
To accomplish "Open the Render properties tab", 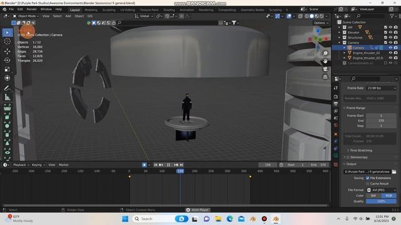I will point(336,97).
